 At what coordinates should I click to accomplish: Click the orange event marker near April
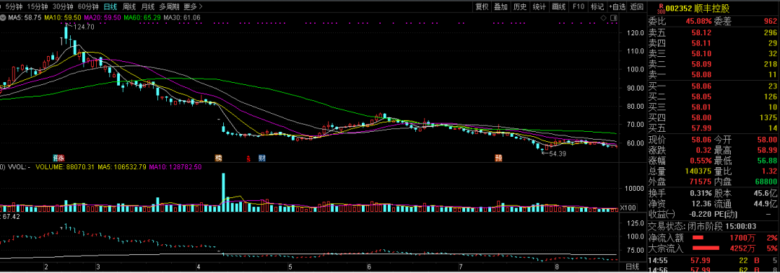coord(218,158)
